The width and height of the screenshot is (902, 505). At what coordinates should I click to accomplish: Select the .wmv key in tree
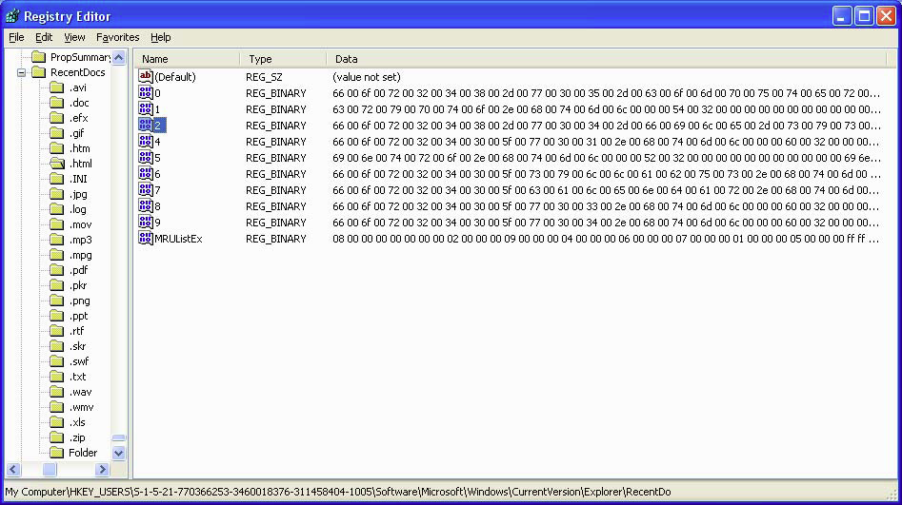click(x=81, y=407)
